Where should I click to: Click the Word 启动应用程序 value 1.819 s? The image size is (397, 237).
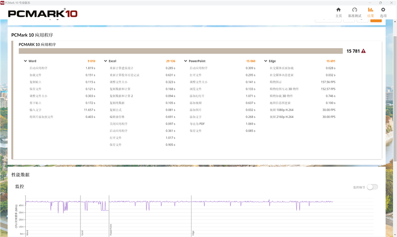pos(90,68)
